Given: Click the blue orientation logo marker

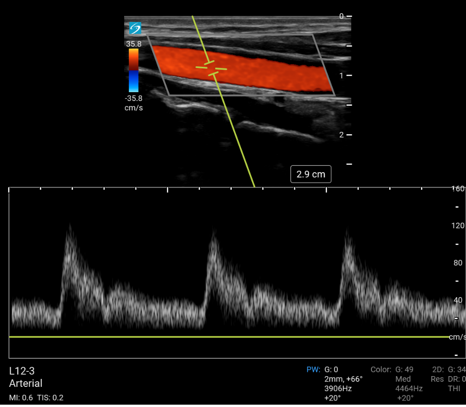Looking at the screenshot, I should [x=135, y=29].
